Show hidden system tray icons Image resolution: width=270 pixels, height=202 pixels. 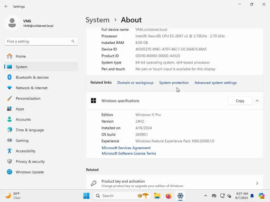click(x=206, y=196)
